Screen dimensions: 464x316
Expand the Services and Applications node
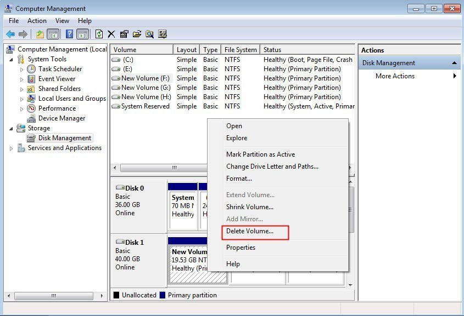pos(11,148)
